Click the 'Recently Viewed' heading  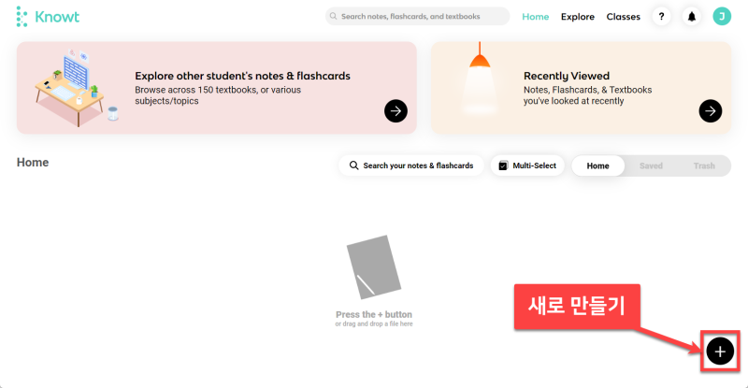(567, 76)
